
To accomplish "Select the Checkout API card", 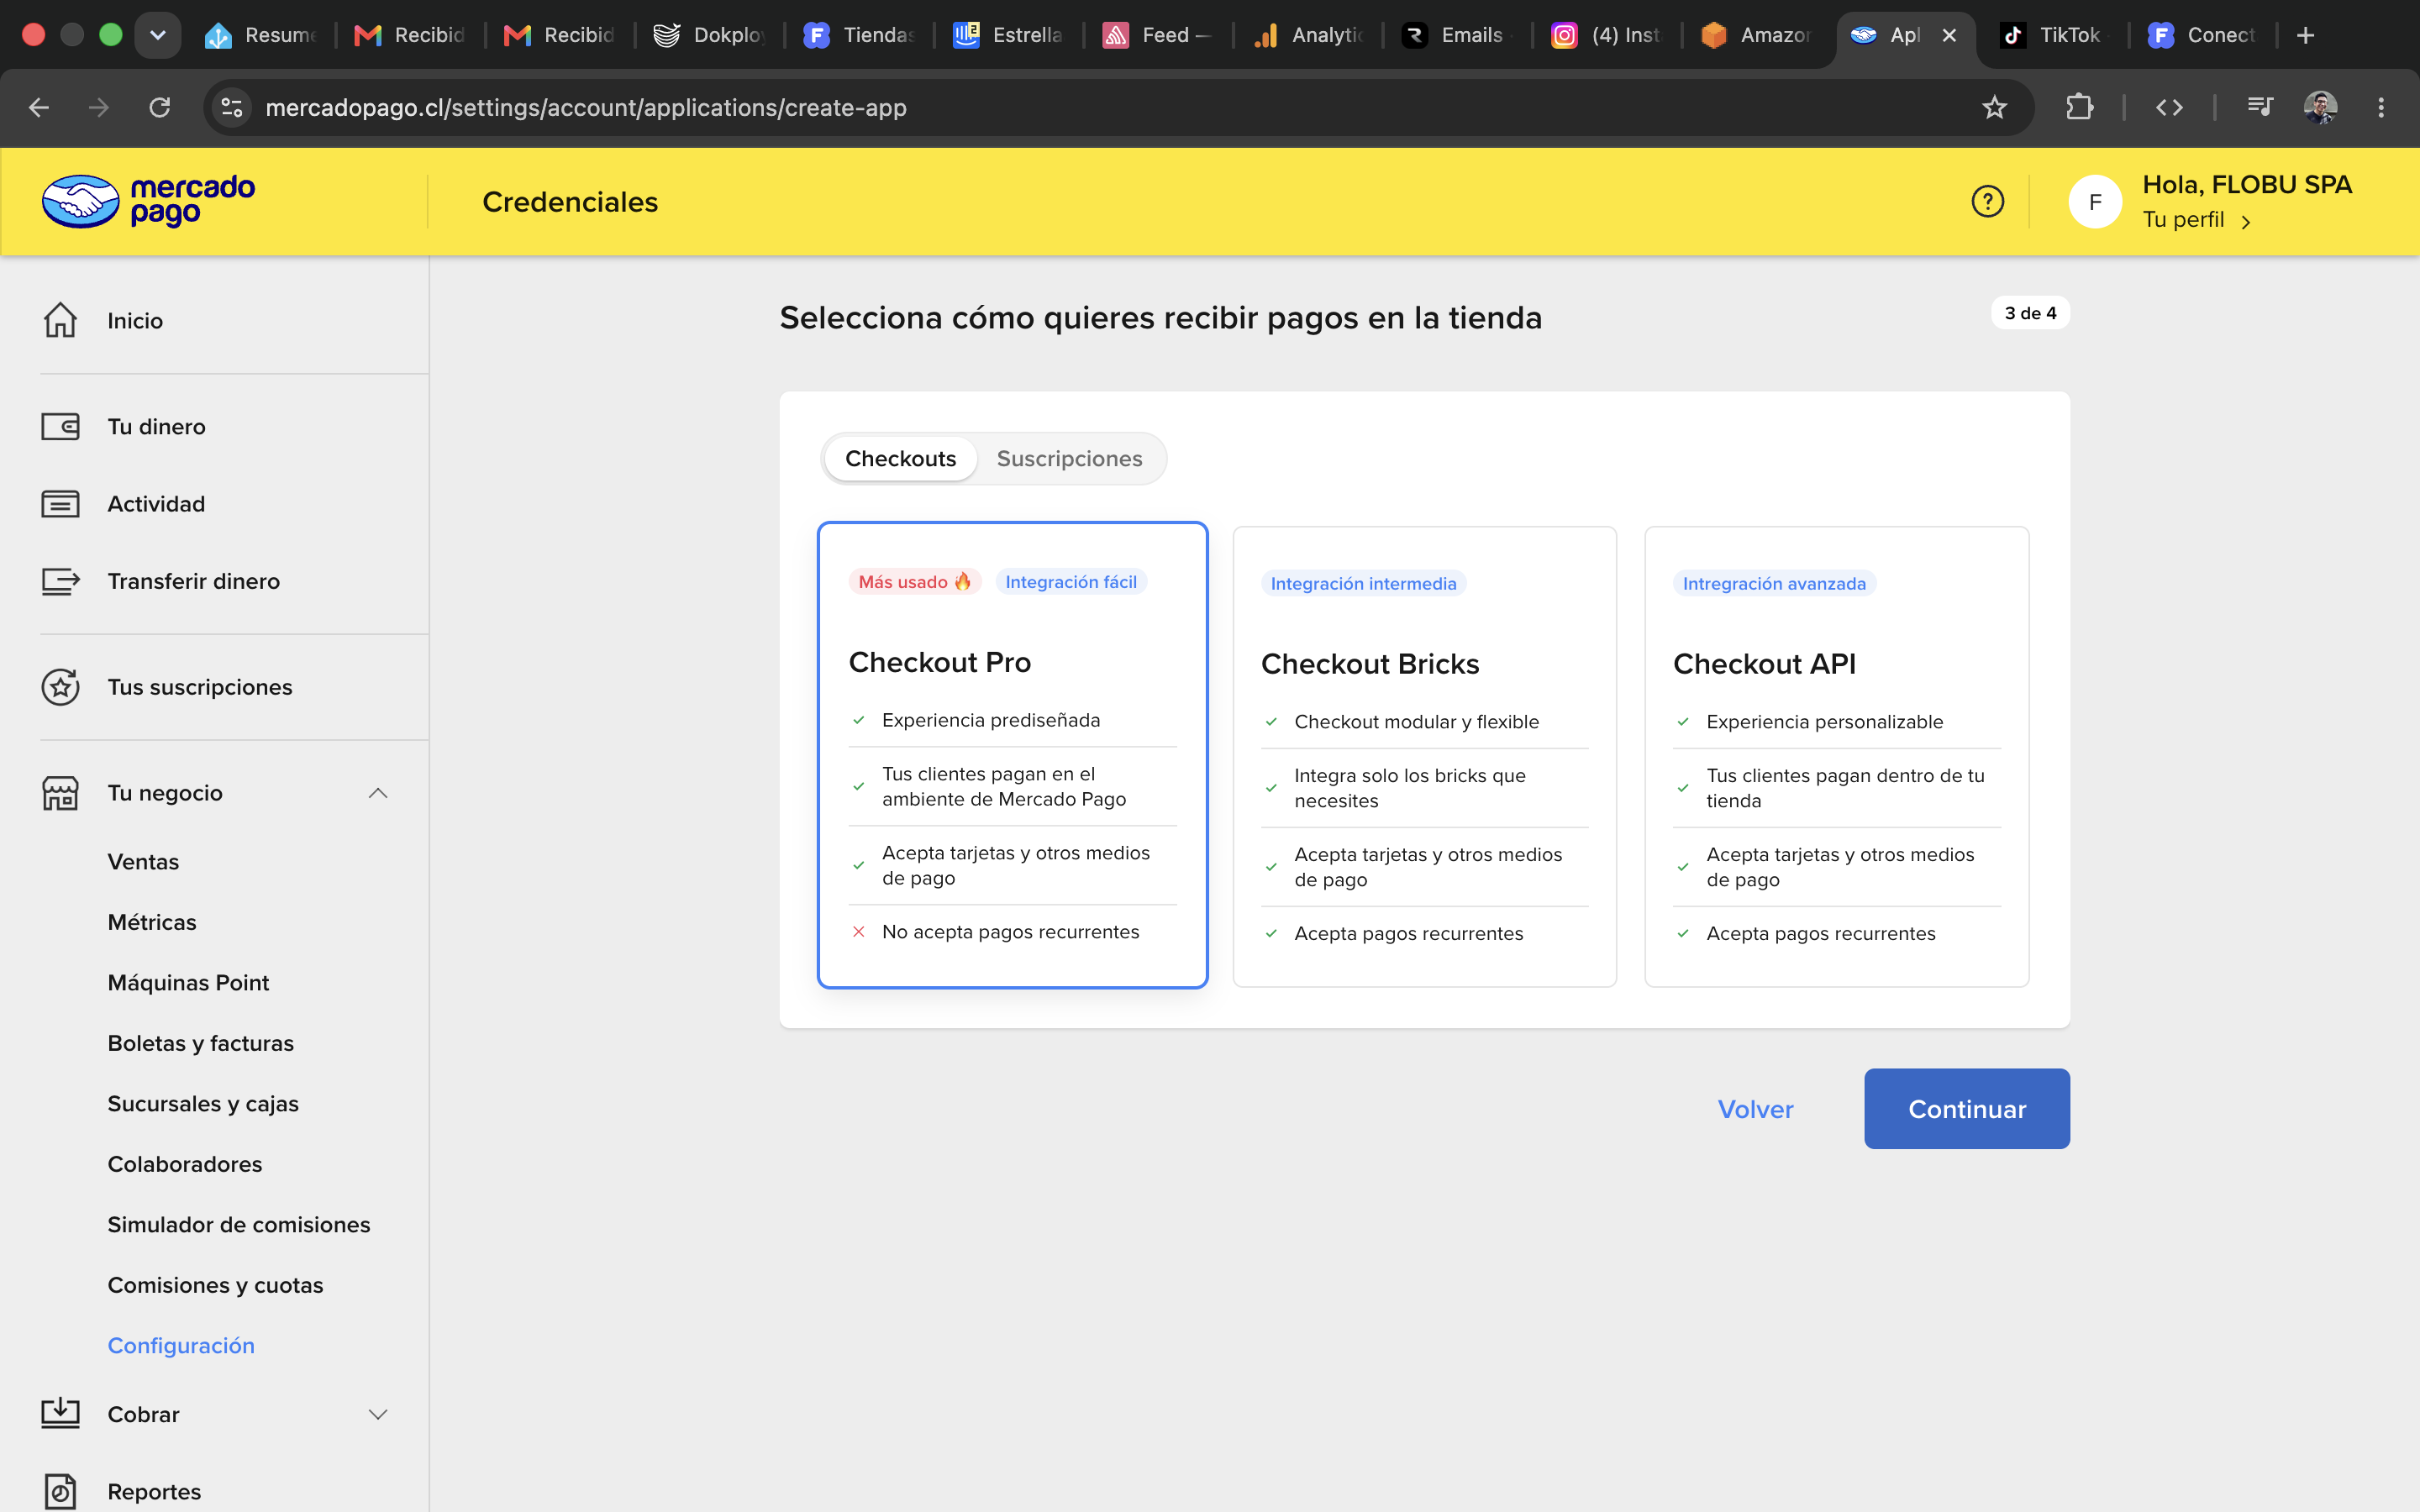I will pos(1836,756).
